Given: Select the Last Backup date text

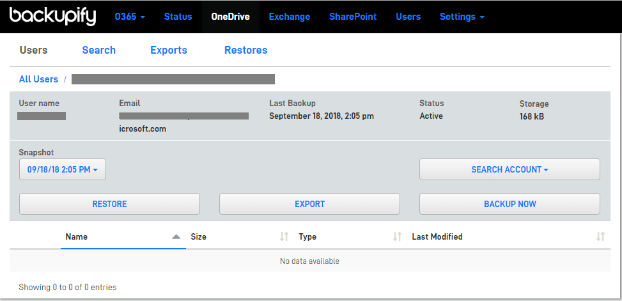Looking at the screenshot, I should 322,116.
